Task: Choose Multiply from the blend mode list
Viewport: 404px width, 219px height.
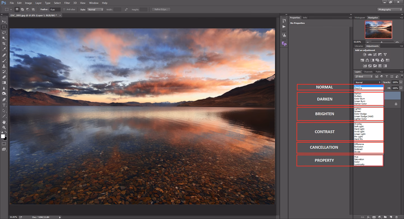Action: (x=359, y=96)
